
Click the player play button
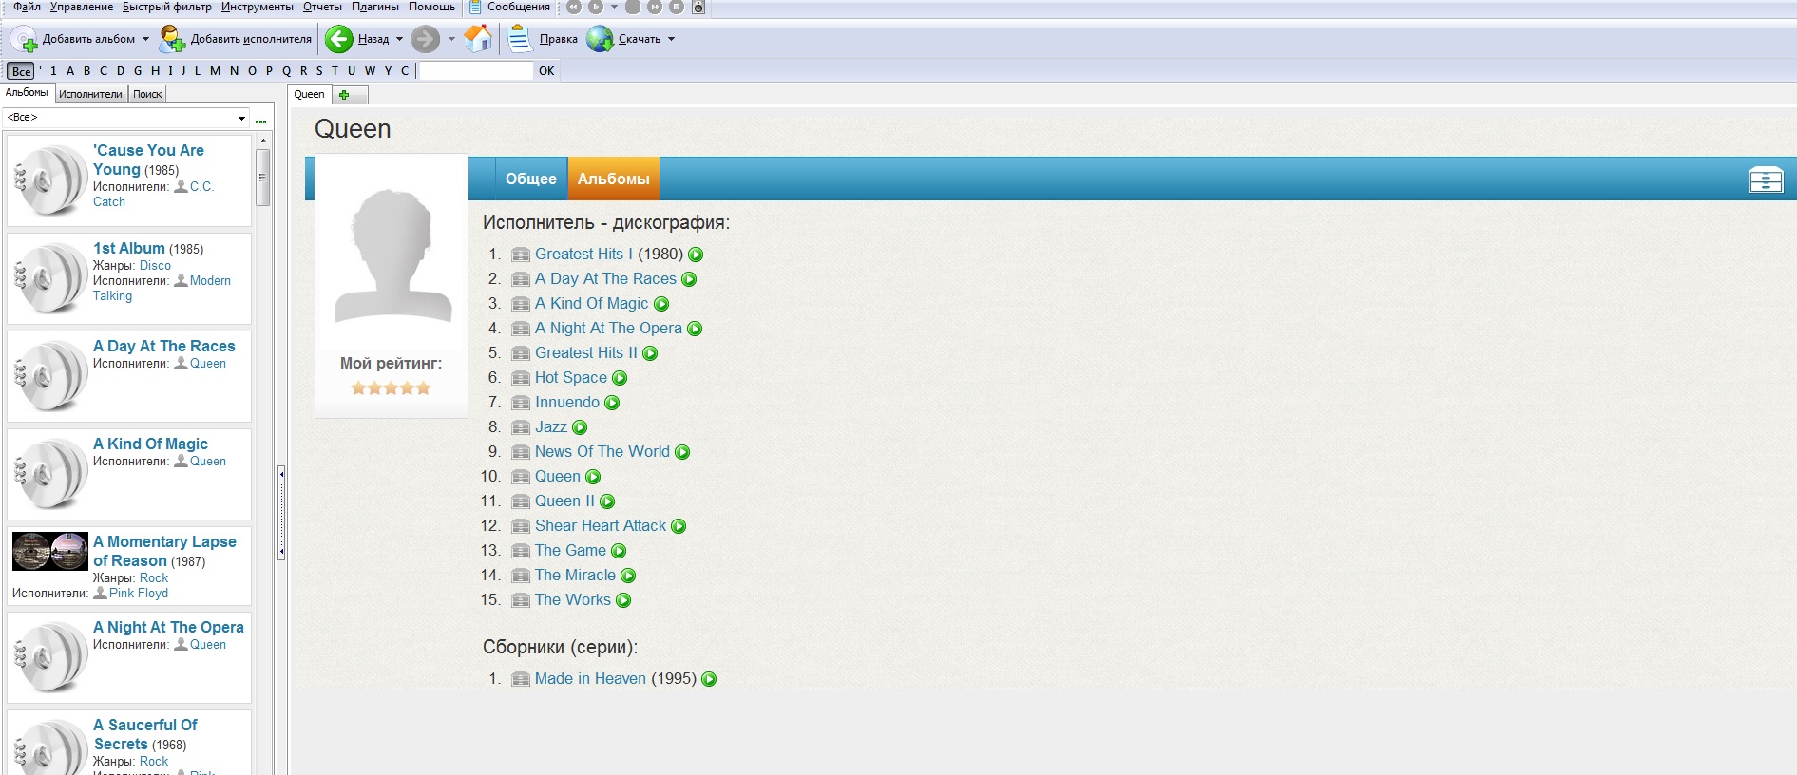point(596,7)
